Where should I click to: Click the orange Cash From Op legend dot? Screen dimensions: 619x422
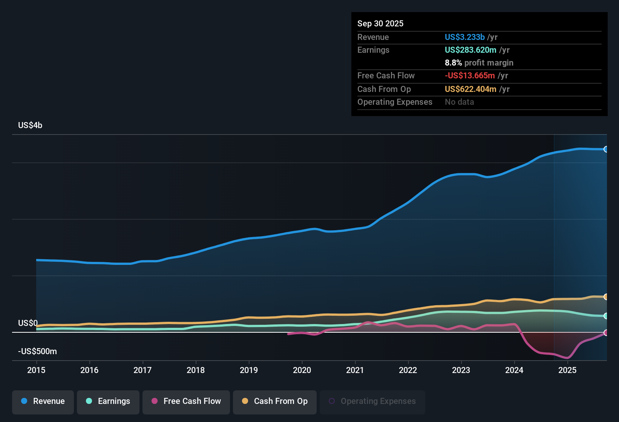pos(245,401)
